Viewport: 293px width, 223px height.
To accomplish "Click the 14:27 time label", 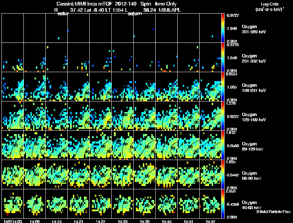I will point(100,221).
